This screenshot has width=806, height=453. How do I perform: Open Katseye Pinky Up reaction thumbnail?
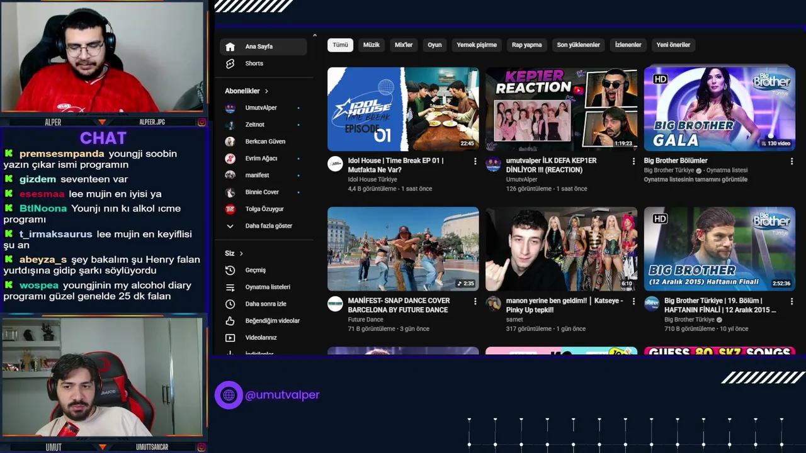pyautogui.click(x=561, y=249)
